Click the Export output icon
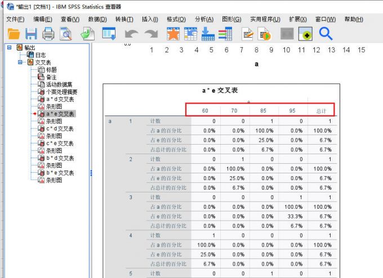 [x=88, y=34]
